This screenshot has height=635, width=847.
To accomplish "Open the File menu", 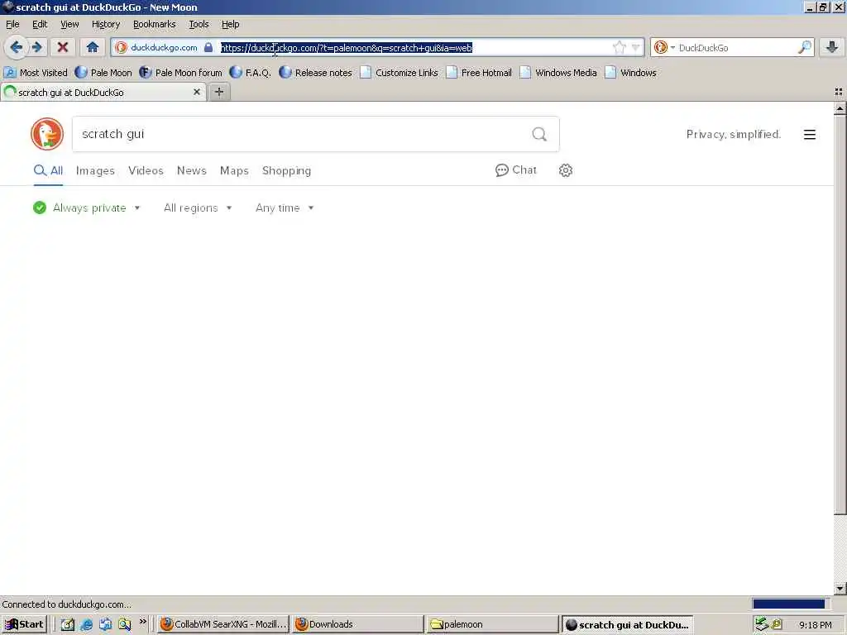I will (12, 24).
